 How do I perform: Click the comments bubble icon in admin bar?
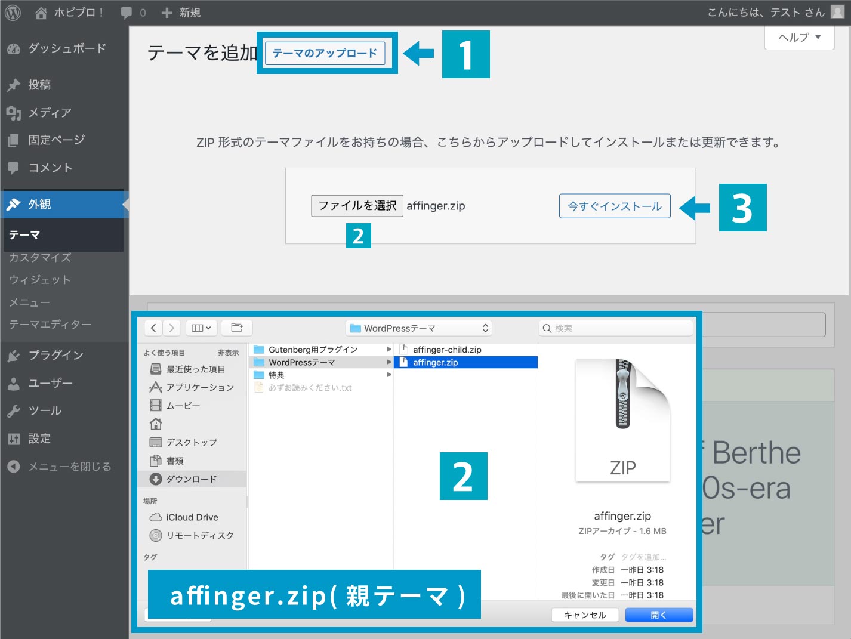(x=125, y=12)
